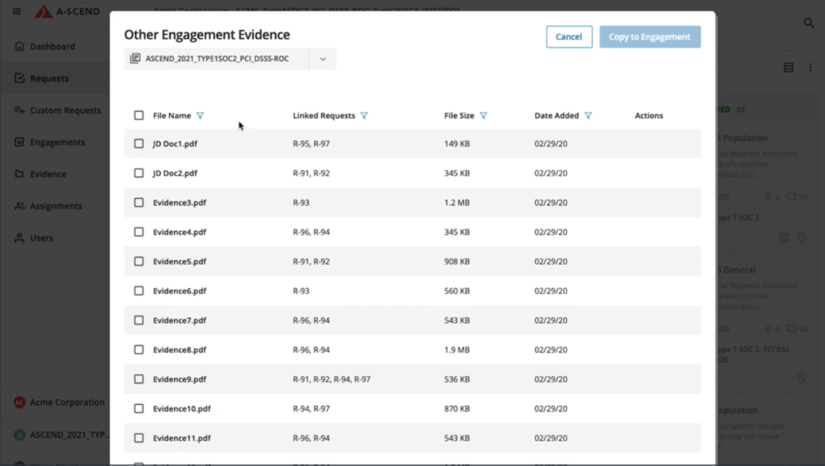Select the Evidence5.pdf checkbox
The height and width of the screenshot is (466, 825).
pos(139,261)
